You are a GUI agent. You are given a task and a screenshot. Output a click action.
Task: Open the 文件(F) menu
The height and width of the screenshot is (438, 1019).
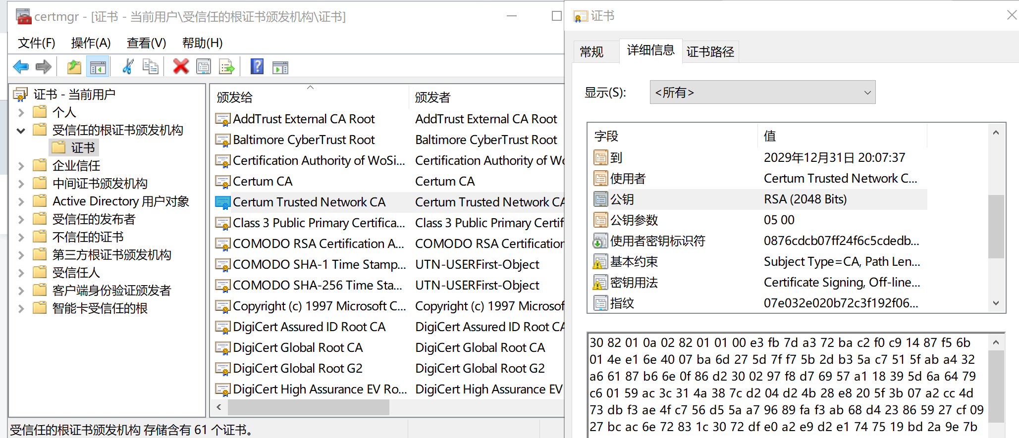tap(36, 43)
